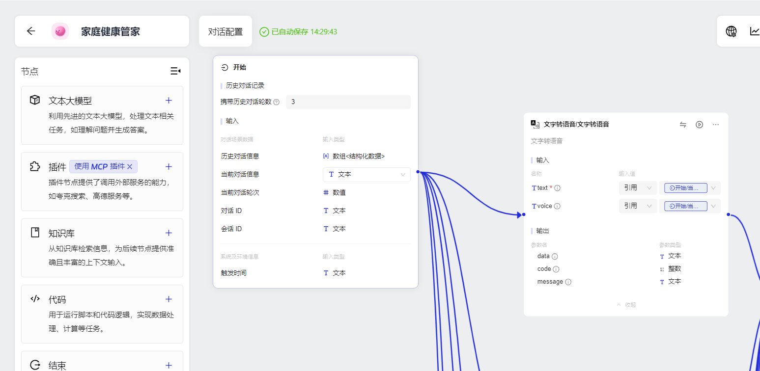The height and width of the screenshot is (371, 760).
Task: Open the globe publish settings icon
Action: click(x=731, y=31)
